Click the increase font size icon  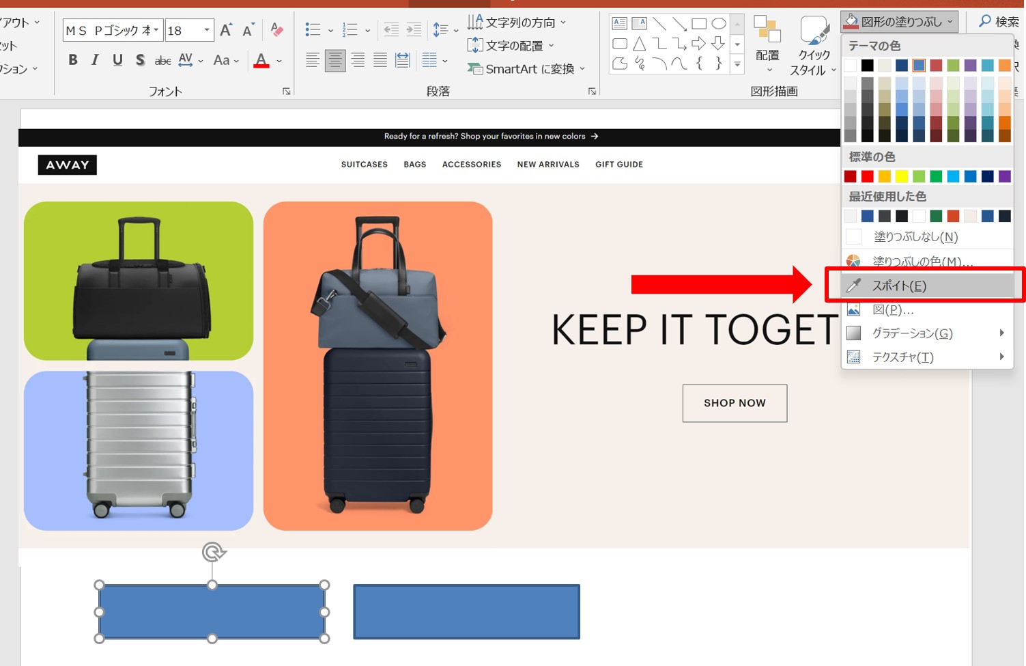pyautogui.click(x=226, y=30)
